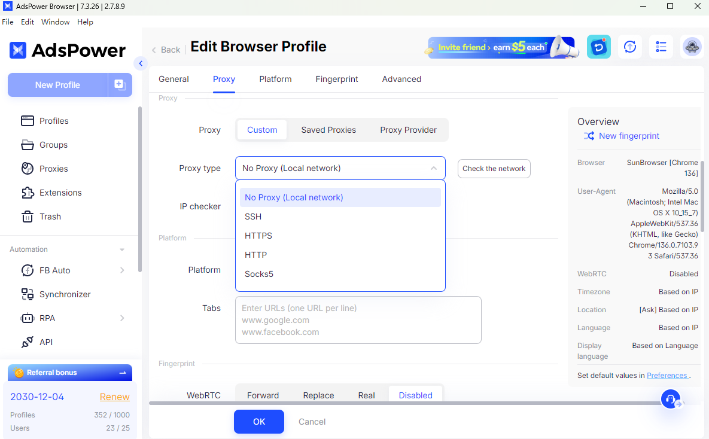Go Back to previous page
709x439 pixels.
(x=166, y=50)
